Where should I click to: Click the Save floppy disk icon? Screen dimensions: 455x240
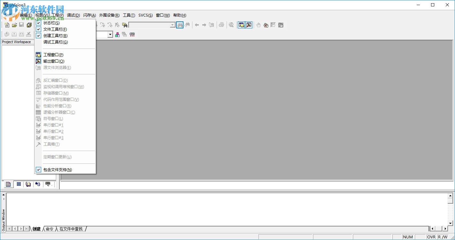coord(22,25)
